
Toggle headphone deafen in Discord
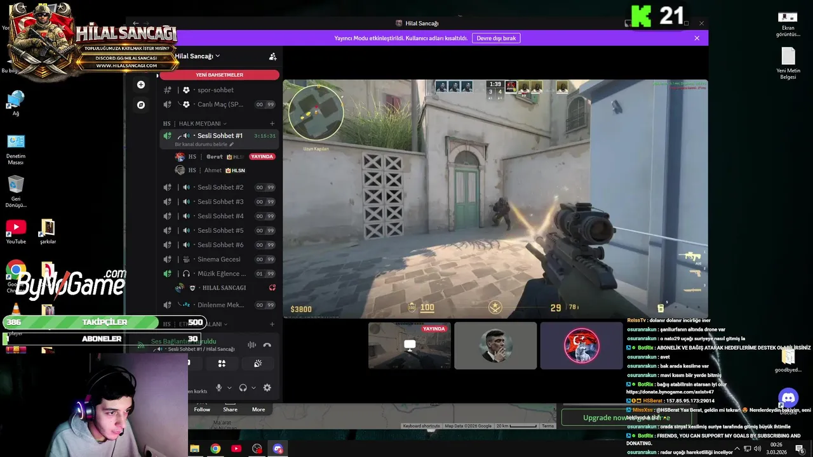pos(243,387)
